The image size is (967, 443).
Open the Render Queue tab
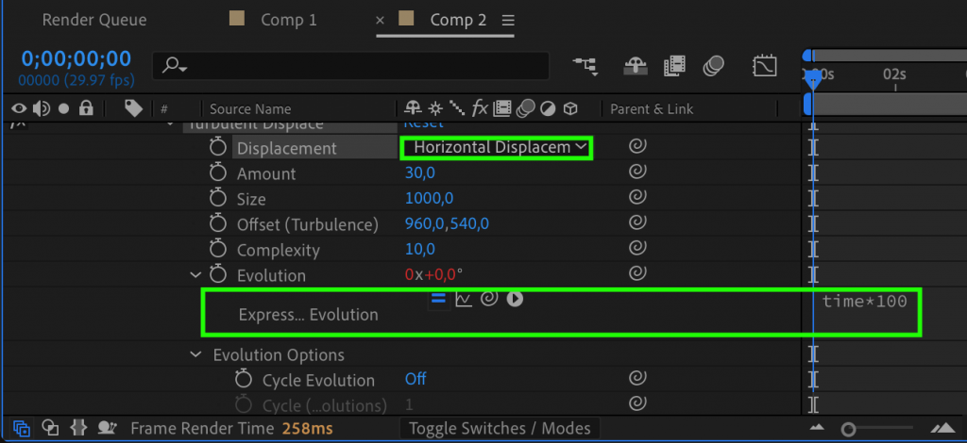pos(93,20)
